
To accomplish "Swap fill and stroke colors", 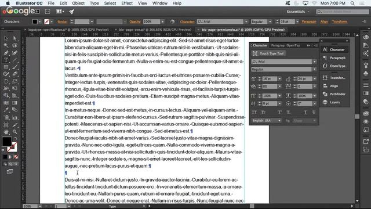I will (16, 138).
